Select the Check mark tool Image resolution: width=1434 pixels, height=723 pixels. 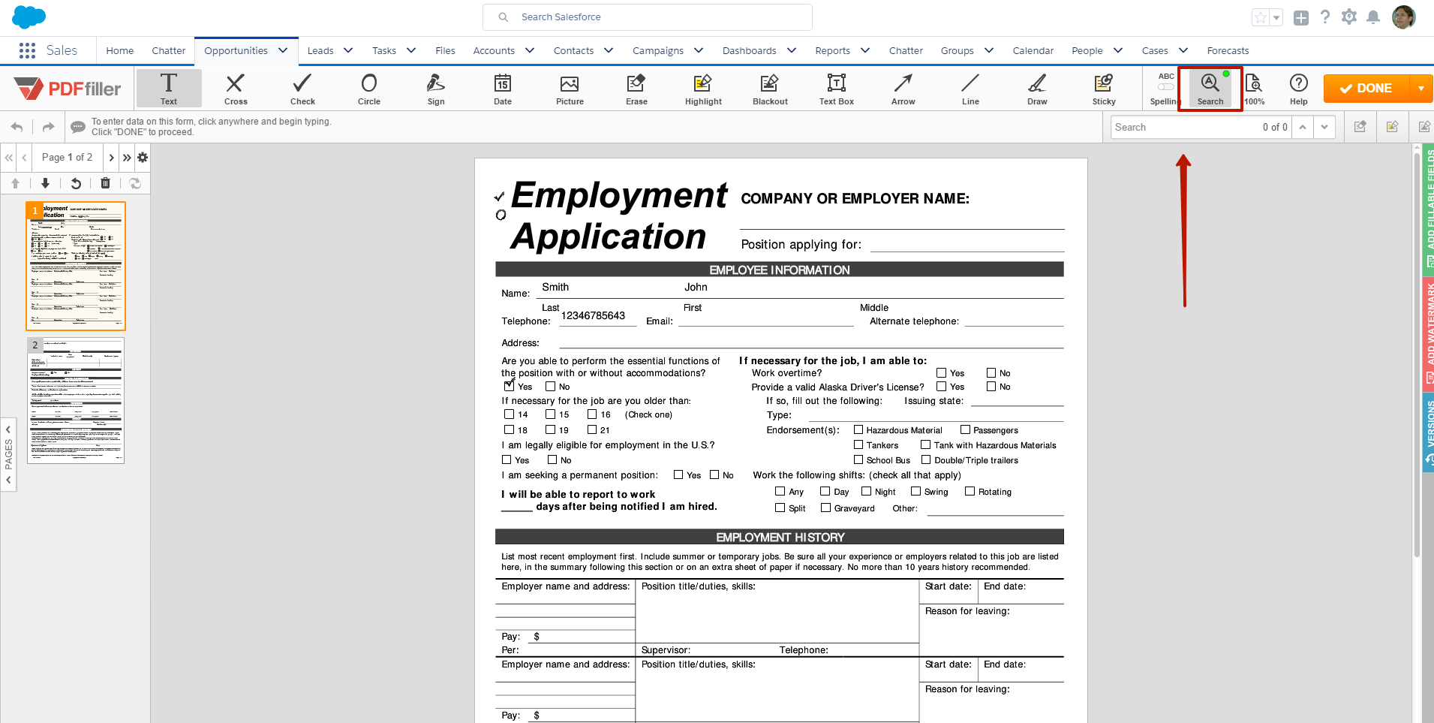302,88
